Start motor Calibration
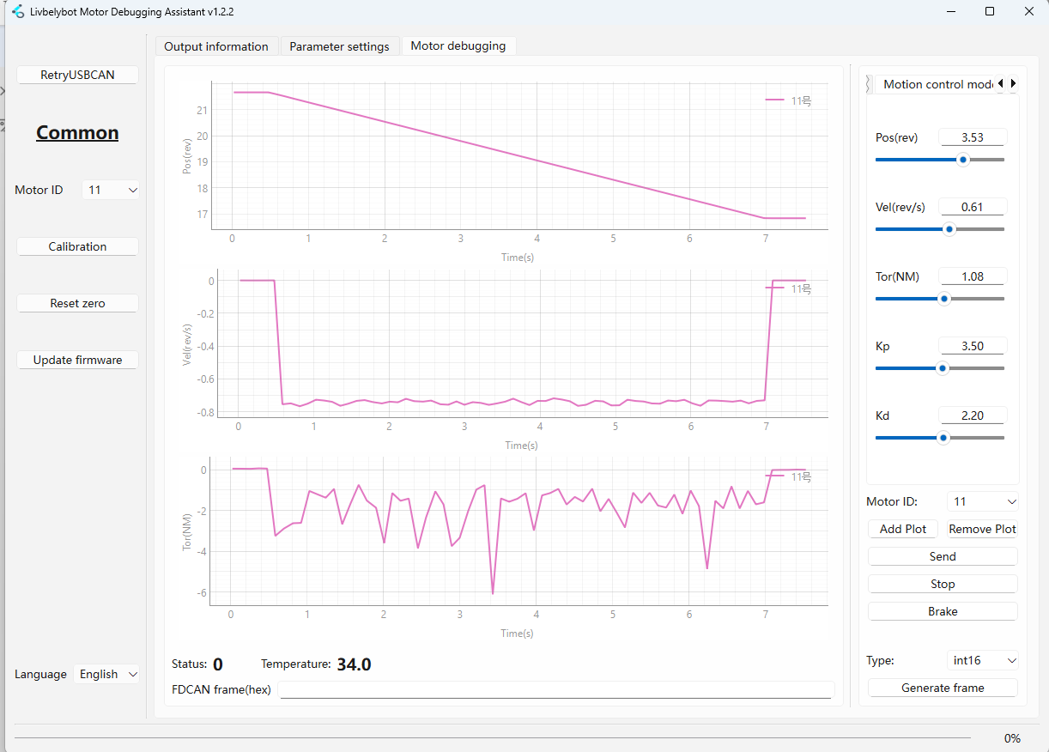The image size is (1049, 752). tap(77, 246)
